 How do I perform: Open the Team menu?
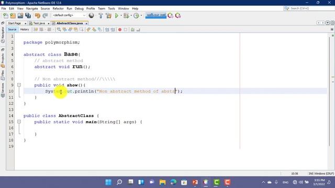(102, 8)
